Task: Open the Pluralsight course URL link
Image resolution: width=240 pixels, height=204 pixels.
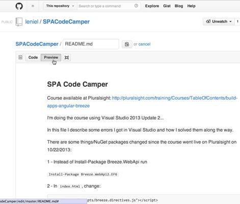Action: click(x=142, y=102)
